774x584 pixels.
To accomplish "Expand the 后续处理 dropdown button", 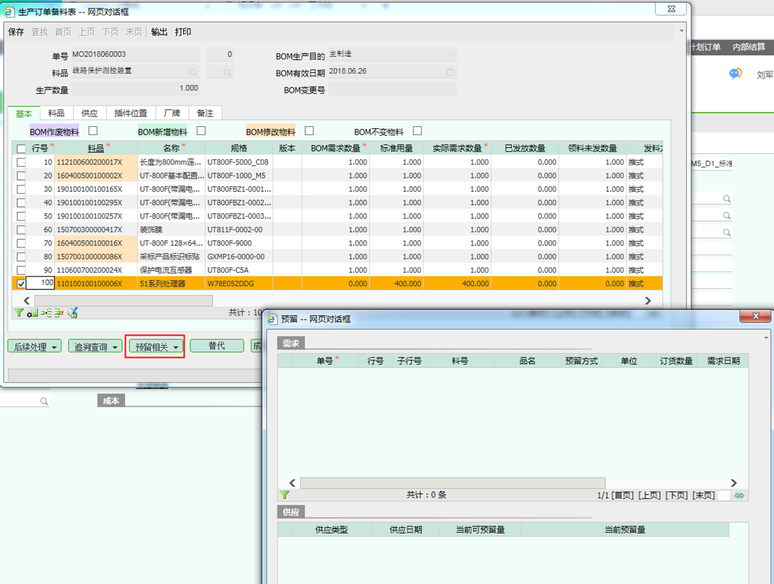I will click(x=35, y=346).
